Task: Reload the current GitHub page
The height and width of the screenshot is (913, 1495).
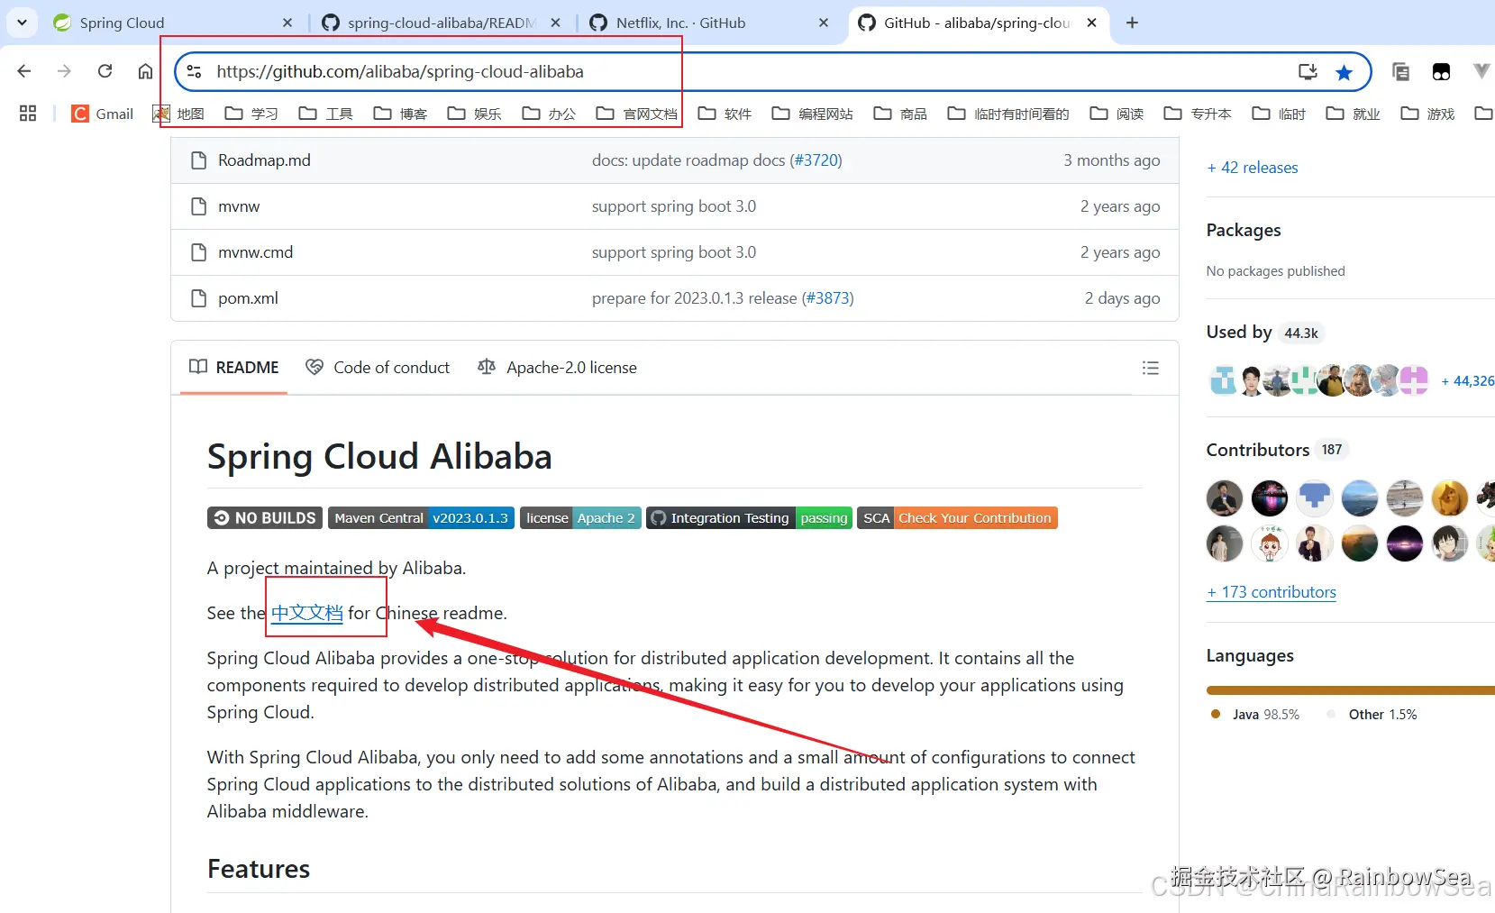Action: (105, 71)
